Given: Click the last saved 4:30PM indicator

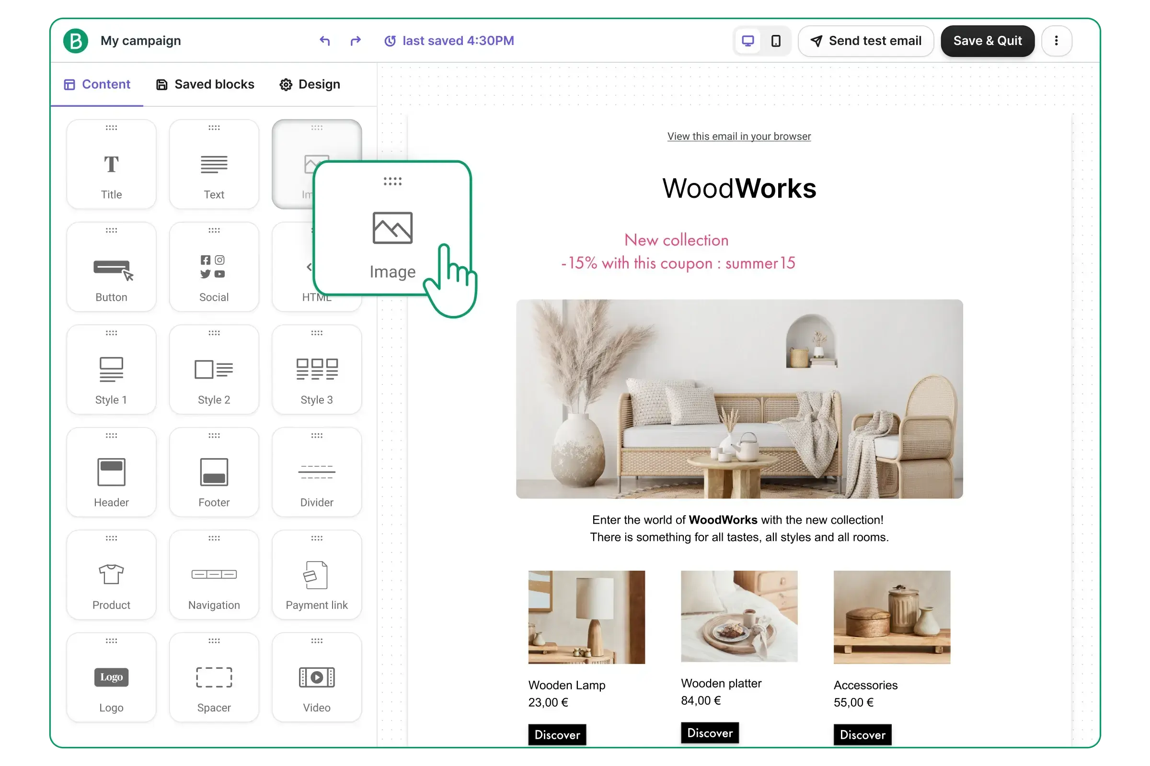Looking at the screenshot, I should pos(449,41).
